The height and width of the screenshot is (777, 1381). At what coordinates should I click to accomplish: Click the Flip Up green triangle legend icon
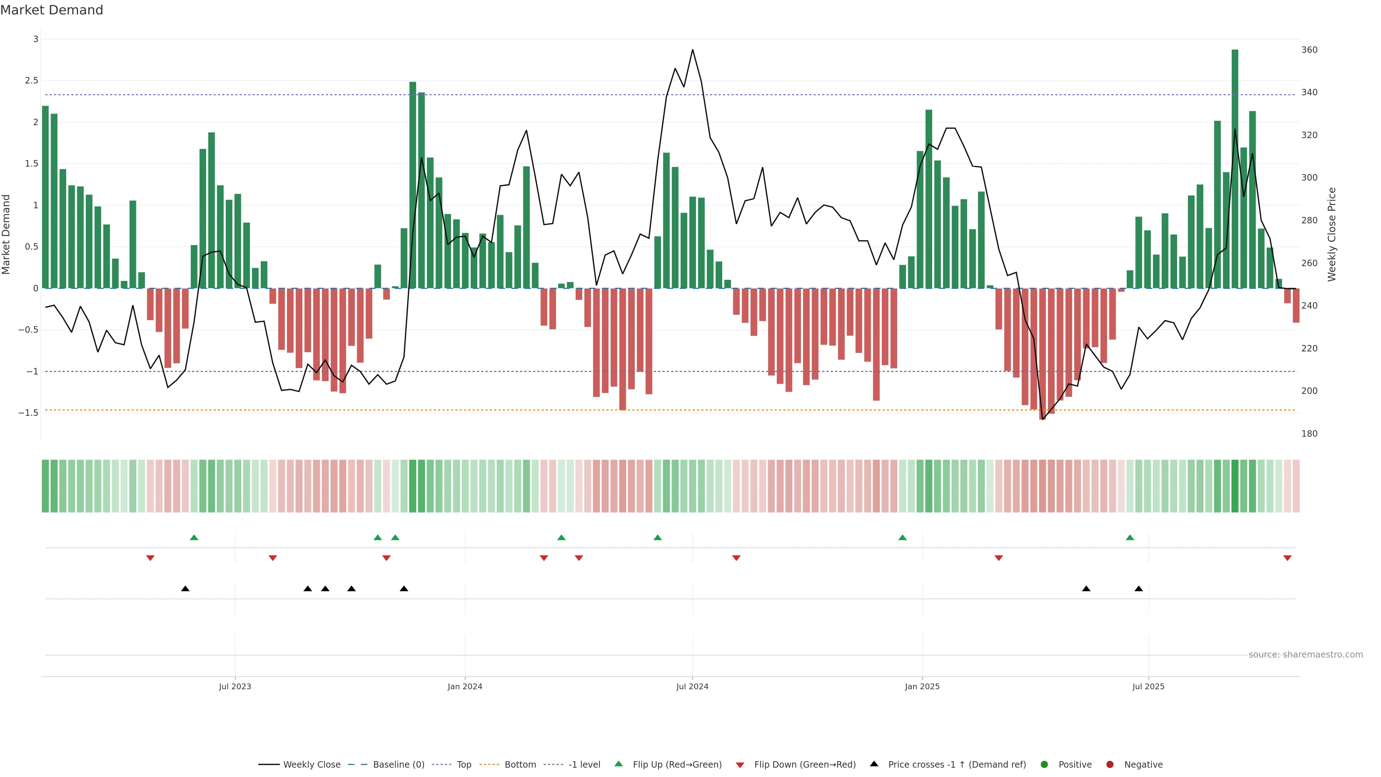point(619,764)
